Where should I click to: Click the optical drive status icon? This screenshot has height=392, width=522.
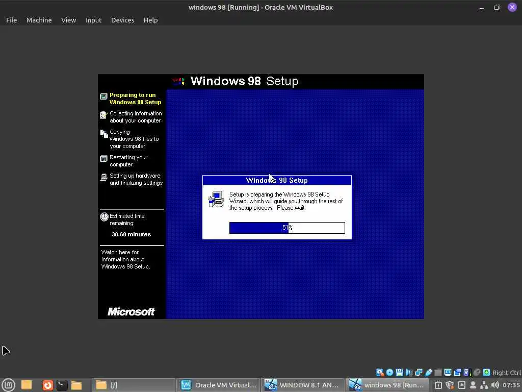(x=389, y=372)
